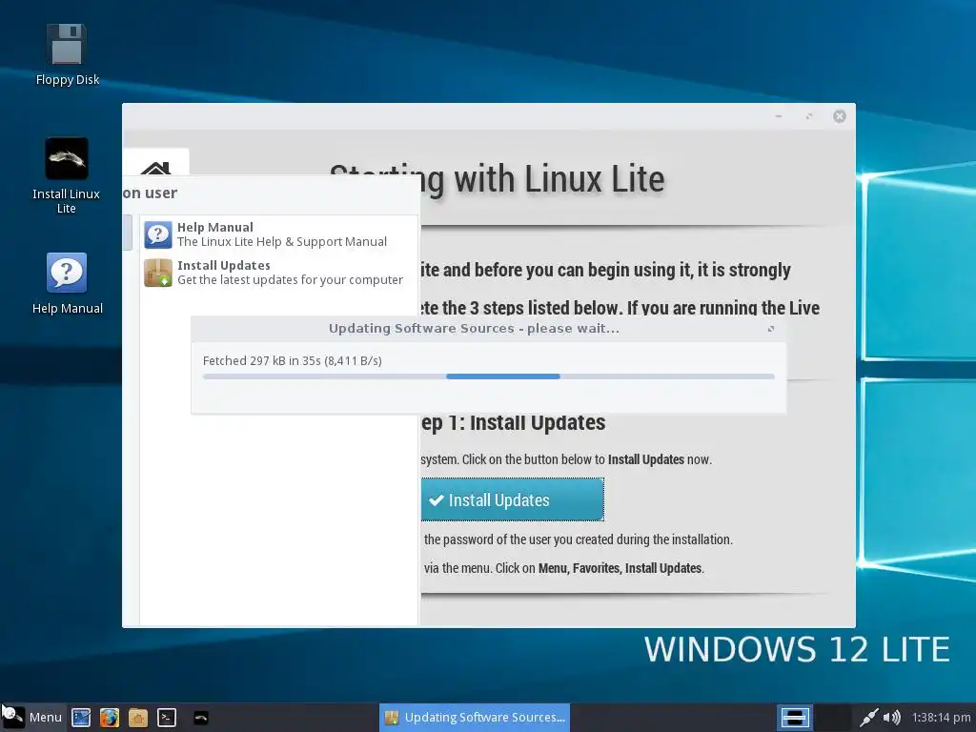Click 'Updating Software Sources - please wait...' title

click(x=474, y=328)
